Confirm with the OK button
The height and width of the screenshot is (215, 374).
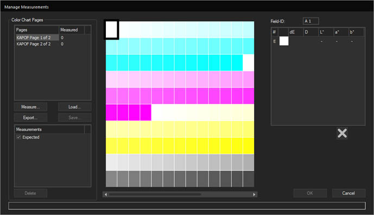pyautogui.click(x=310, y=193)
